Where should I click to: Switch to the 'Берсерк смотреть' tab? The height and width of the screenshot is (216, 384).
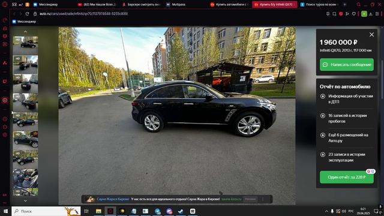pos(142,4)
